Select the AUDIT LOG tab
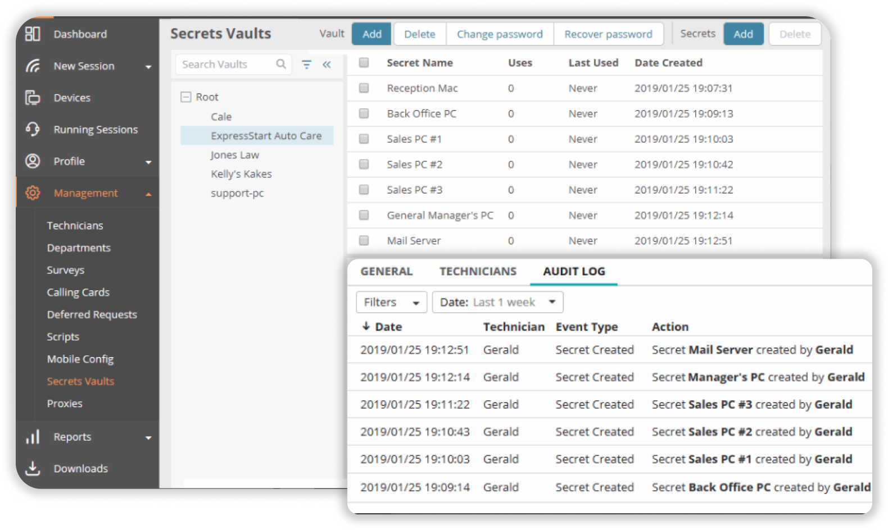This screenshot has width=888, height=530. 574,271
